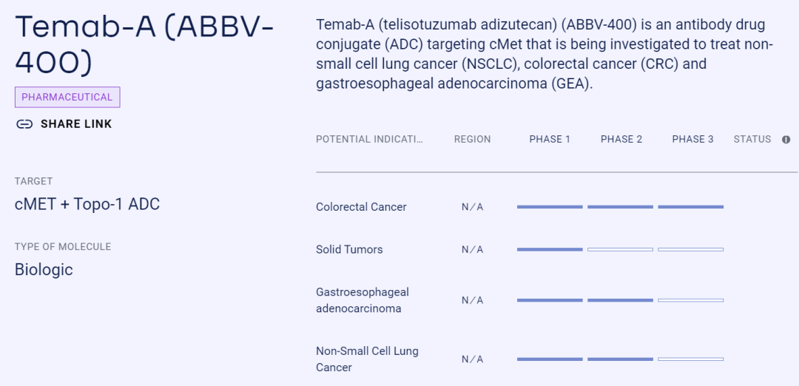The height and width of the screenshot is (386, 799).
Task: Select the PHARMACEUTICAL category tag
Action: click(67, 98)
